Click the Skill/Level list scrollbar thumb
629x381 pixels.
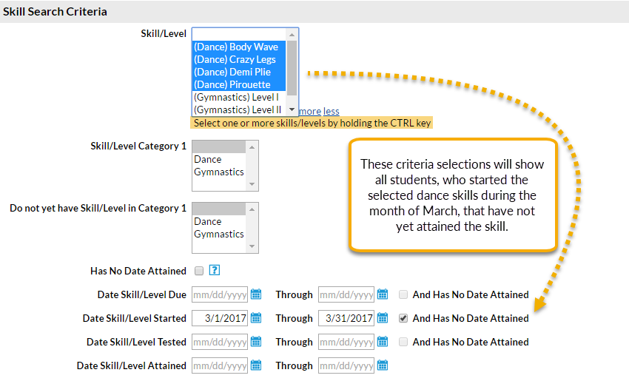[292, 68]
